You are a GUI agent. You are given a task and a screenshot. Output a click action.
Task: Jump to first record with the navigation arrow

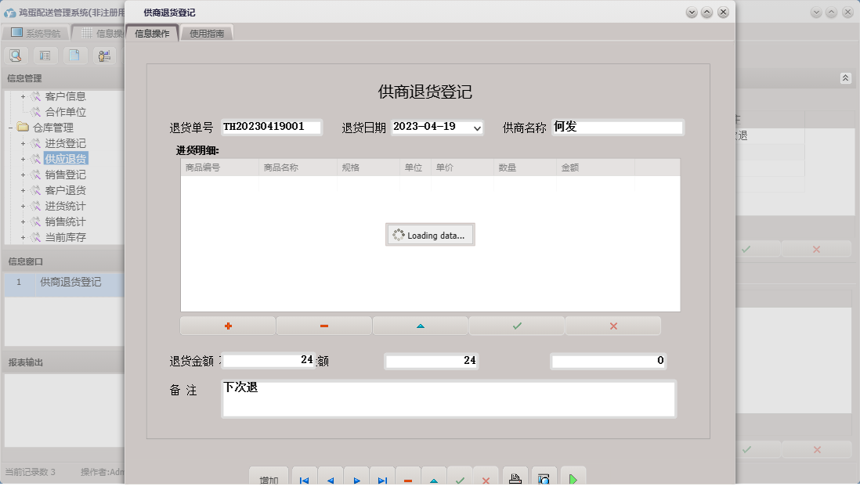click(x=304, y=479)
